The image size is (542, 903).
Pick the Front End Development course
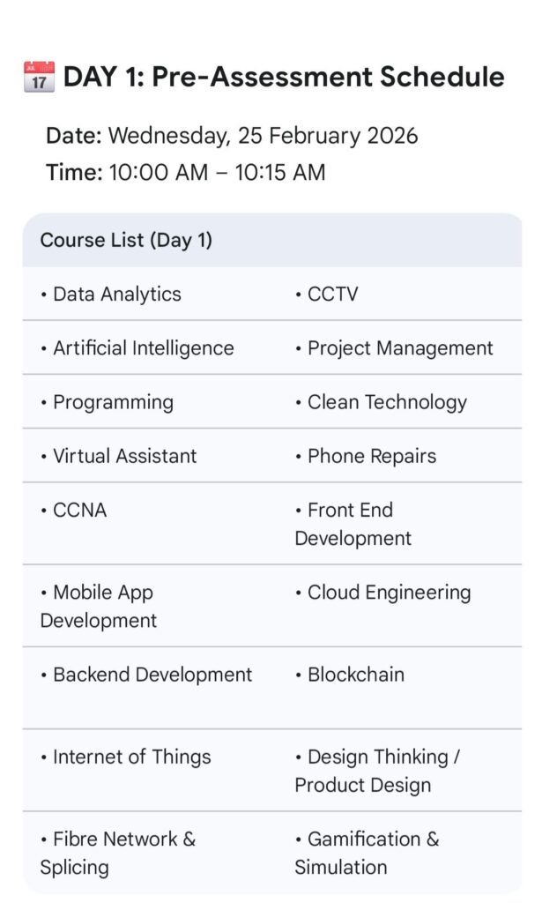pos(353,524)
